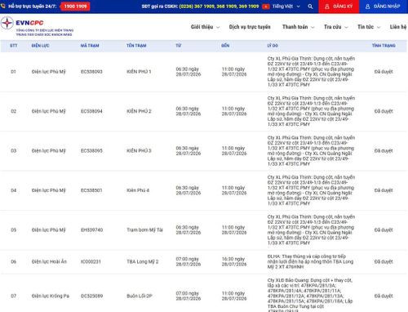The height and width of the screenshot is (312, 408).
Task: Call the 1900 1909 hotline button
Action: (75, 7)
